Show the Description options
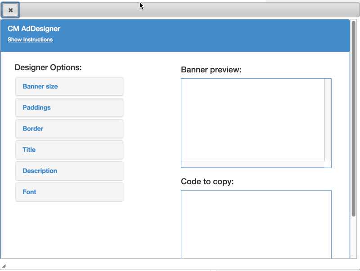This screenshot has height=271, width=360. coord(40,171)
